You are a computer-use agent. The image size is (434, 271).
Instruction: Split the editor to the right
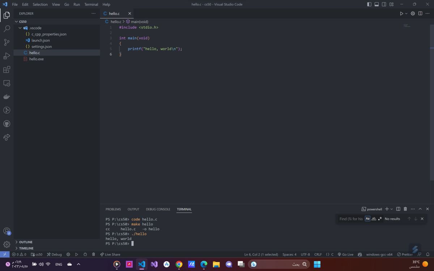click(x=420, y=13)
